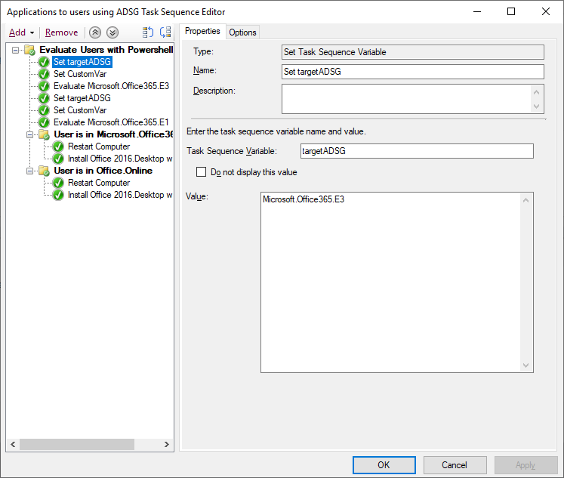Select User is in Microsoft.Office365 group
Viewport: 564px width, 478px height.
click(113, 134)
